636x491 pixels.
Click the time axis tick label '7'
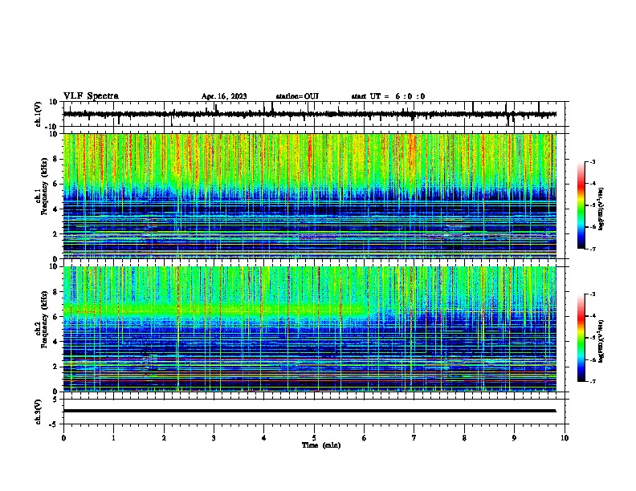[x=414, y=438]
